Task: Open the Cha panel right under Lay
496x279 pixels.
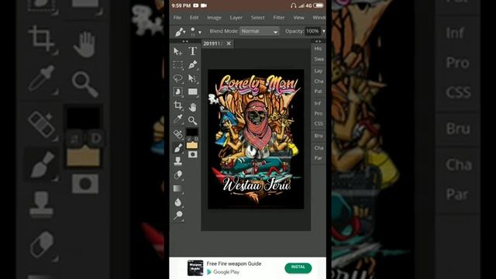Action: (x=319, y=81)
